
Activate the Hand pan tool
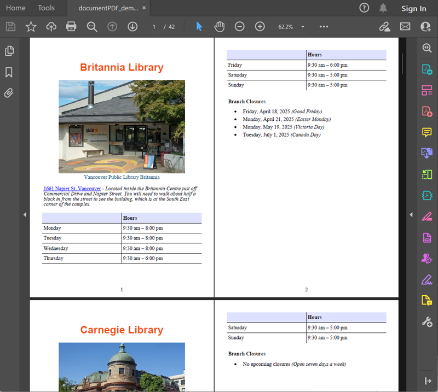(219, 26)
